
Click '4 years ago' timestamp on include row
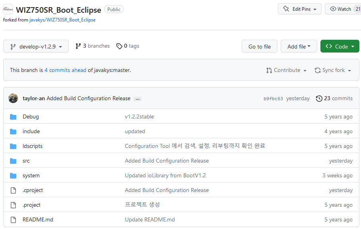click(338, 132)
